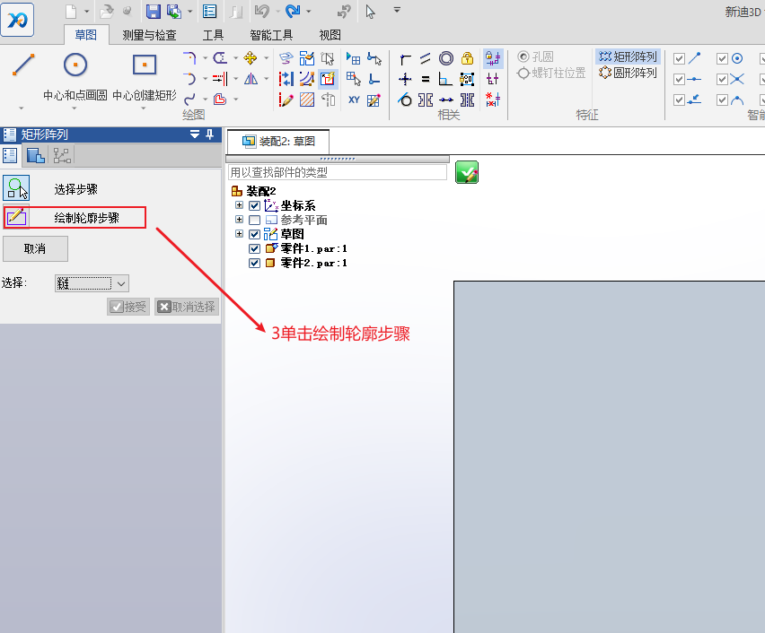Image resolution: width=765 pixels, height=633 pixels.
Task: Click the part type search field
Action: 337,172
